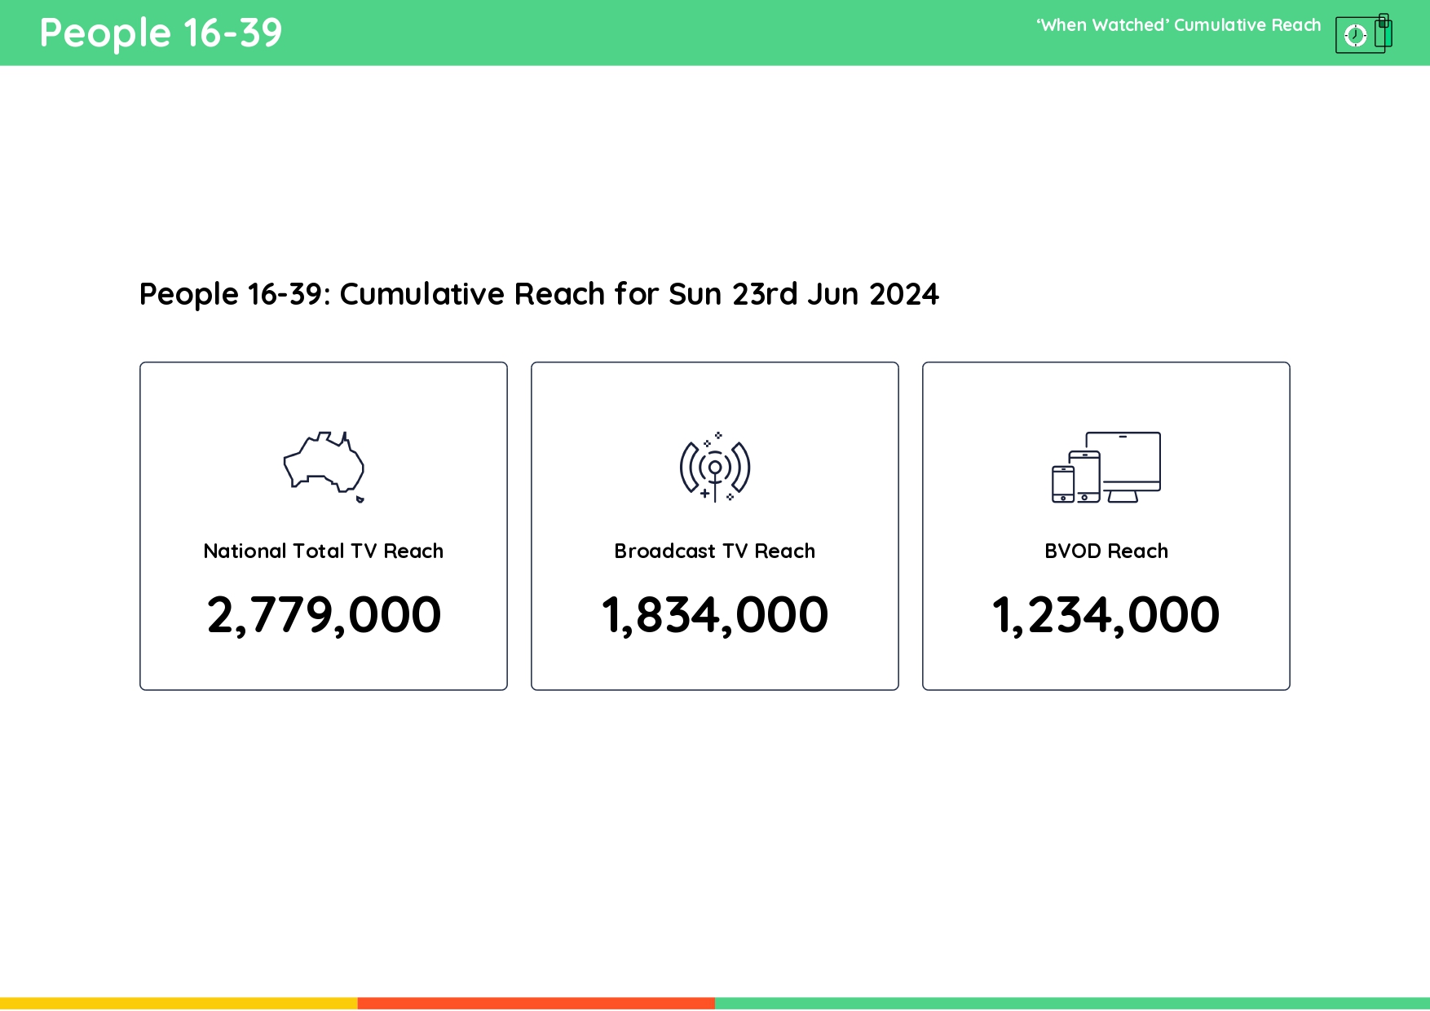The width and height of the screenshot is (1430, 1011).
Task: Click the 1,834,000 Broadcast TV figure
Action: 714,615
